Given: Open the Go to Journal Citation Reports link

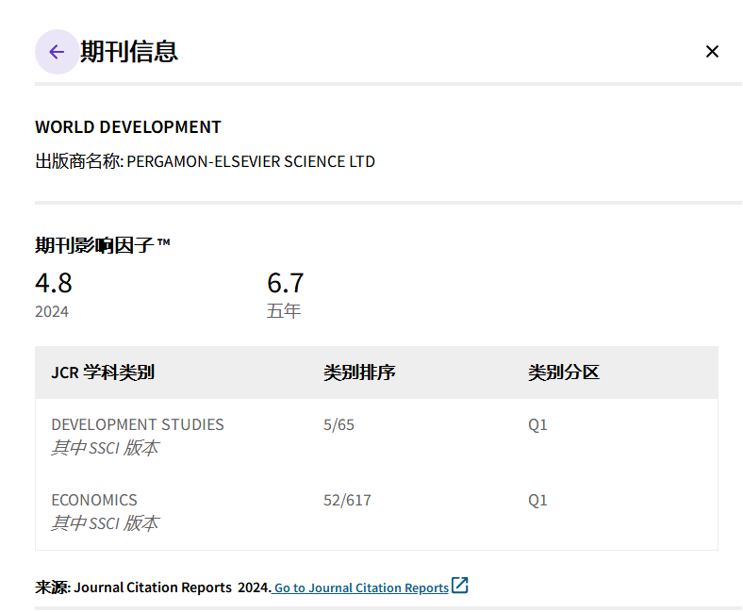Looking at the screenshot, I should tap(361, 587).
